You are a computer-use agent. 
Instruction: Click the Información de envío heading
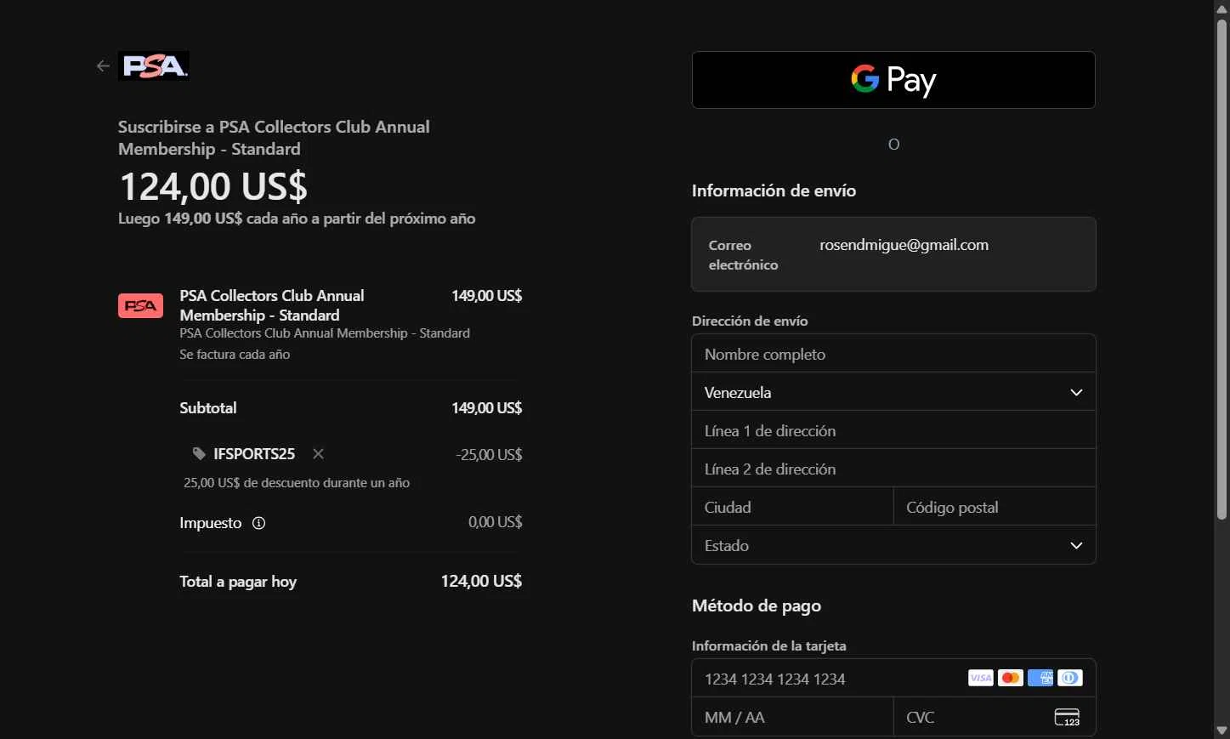click(774, 190)
